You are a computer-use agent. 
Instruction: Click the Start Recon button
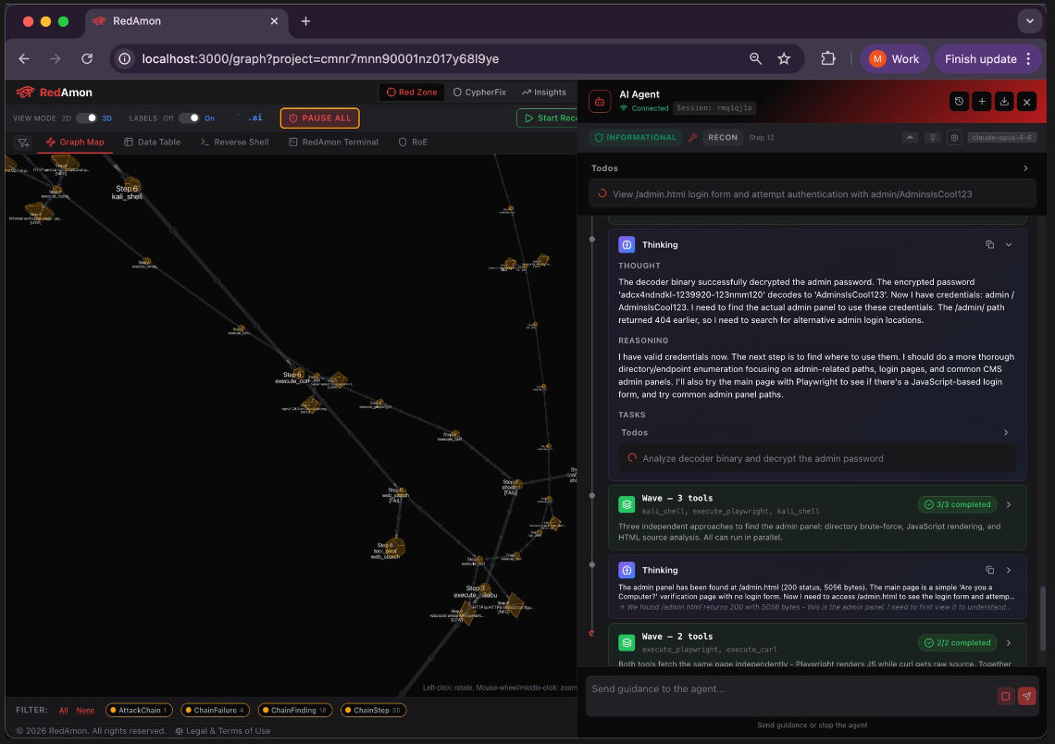549,118
